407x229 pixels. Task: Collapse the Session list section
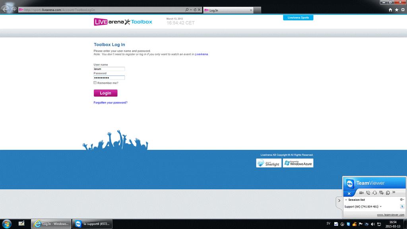[x=346, y=200]
